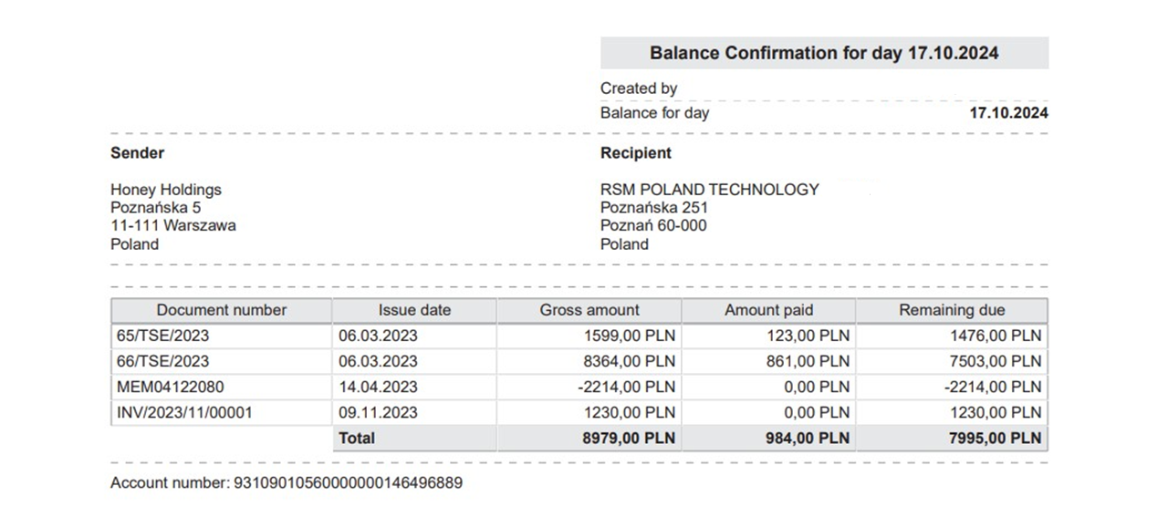This screenshot has height=517, width=1168.
Task: Click the issue date 14.04.2023
Action: [x=378, y=387]
